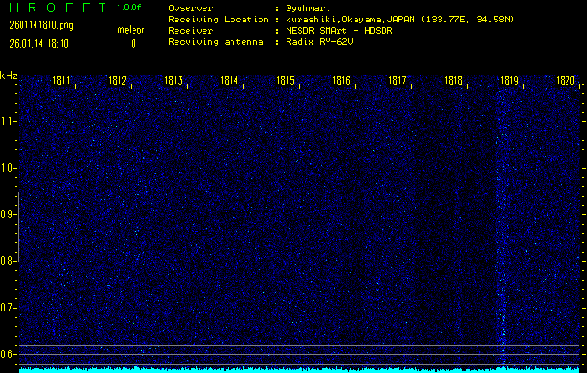
Task: Click the 1811 time marker
Action: point(63,81)
